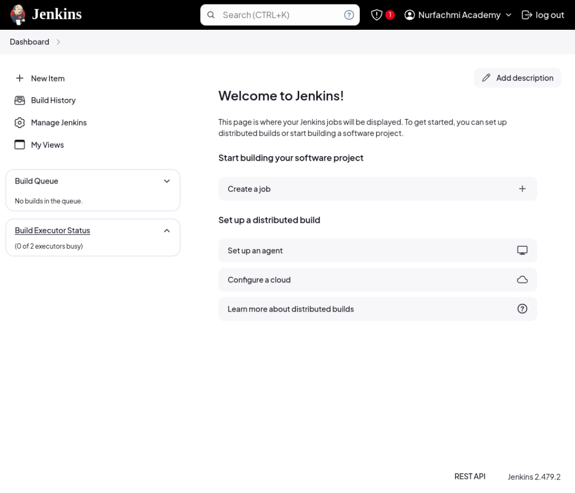Focus the Search (CTRL+K) field
This screenshot has width=575, height=493.
pos(280,15)
